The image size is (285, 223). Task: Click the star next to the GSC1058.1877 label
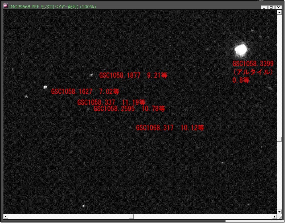tap(91, 75)
